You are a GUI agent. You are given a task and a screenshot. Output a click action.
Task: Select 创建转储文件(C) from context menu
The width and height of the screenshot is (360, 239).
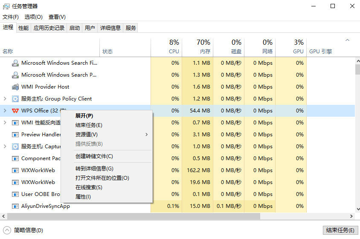click(x=107, y=156)
